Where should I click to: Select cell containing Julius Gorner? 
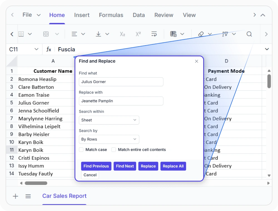click(46, 103)
